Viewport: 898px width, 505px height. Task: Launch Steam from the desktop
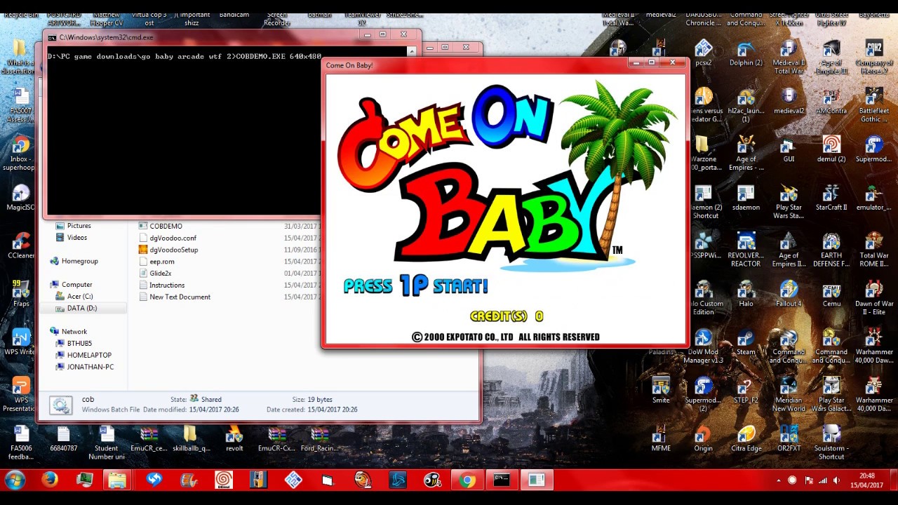[x=746, y=342]
